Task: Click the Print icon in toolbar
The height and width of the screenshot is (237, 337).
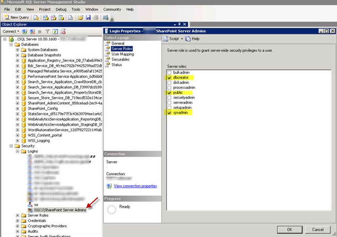Action: coord(96,17)
